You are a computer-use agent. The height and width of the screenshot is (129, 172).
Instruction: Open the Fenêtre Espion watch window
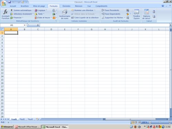point(137,14)
